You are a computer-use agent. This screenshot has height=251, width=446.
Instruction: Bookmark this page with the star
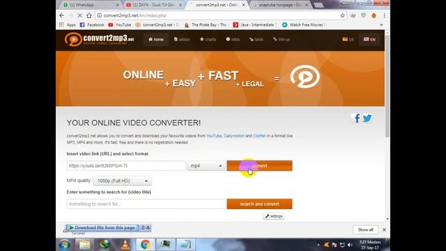pyautogui.click(x=342, y=15)
